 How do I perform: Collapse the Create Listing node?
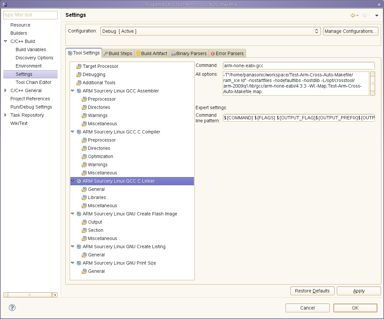tap(73, 246)
